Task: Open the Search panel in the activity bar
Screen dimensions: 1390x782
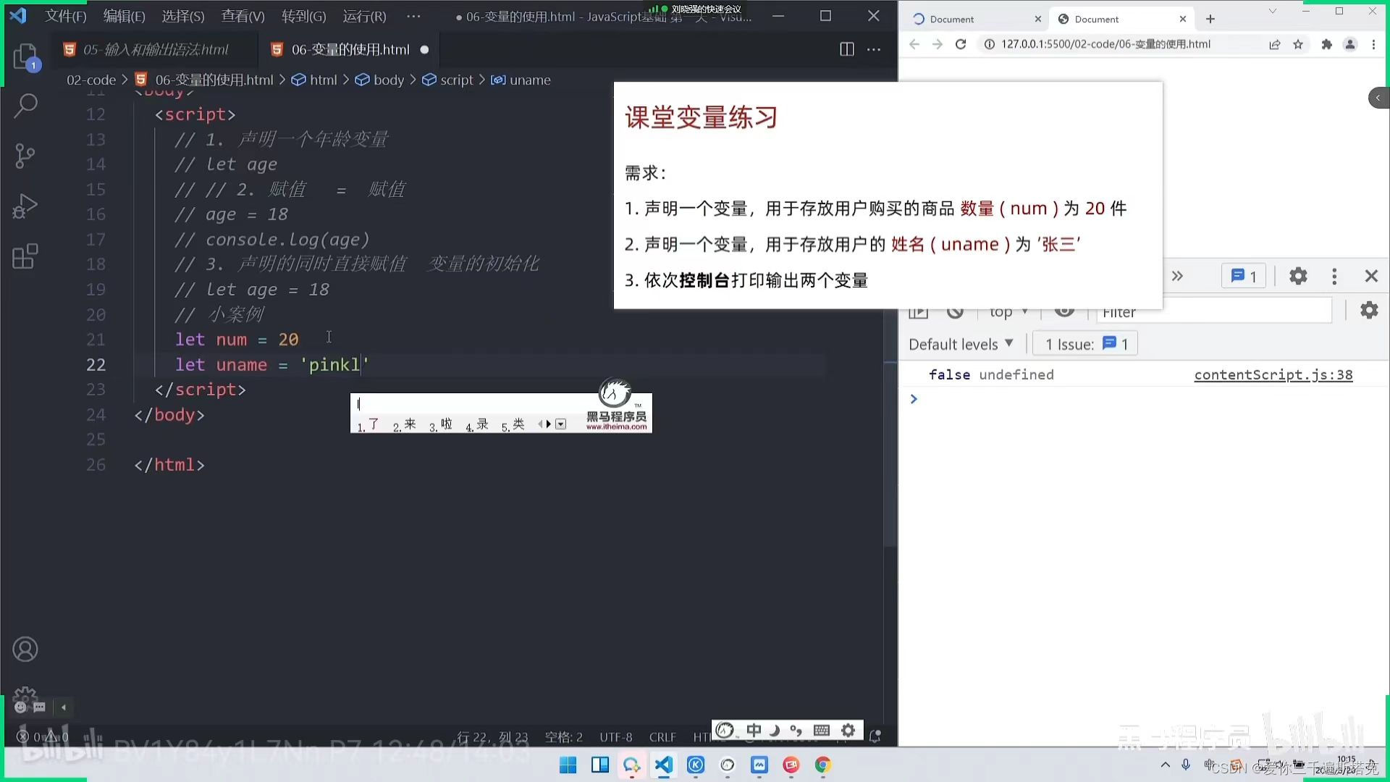Action: pyautogui.click(x=25, y=106)
